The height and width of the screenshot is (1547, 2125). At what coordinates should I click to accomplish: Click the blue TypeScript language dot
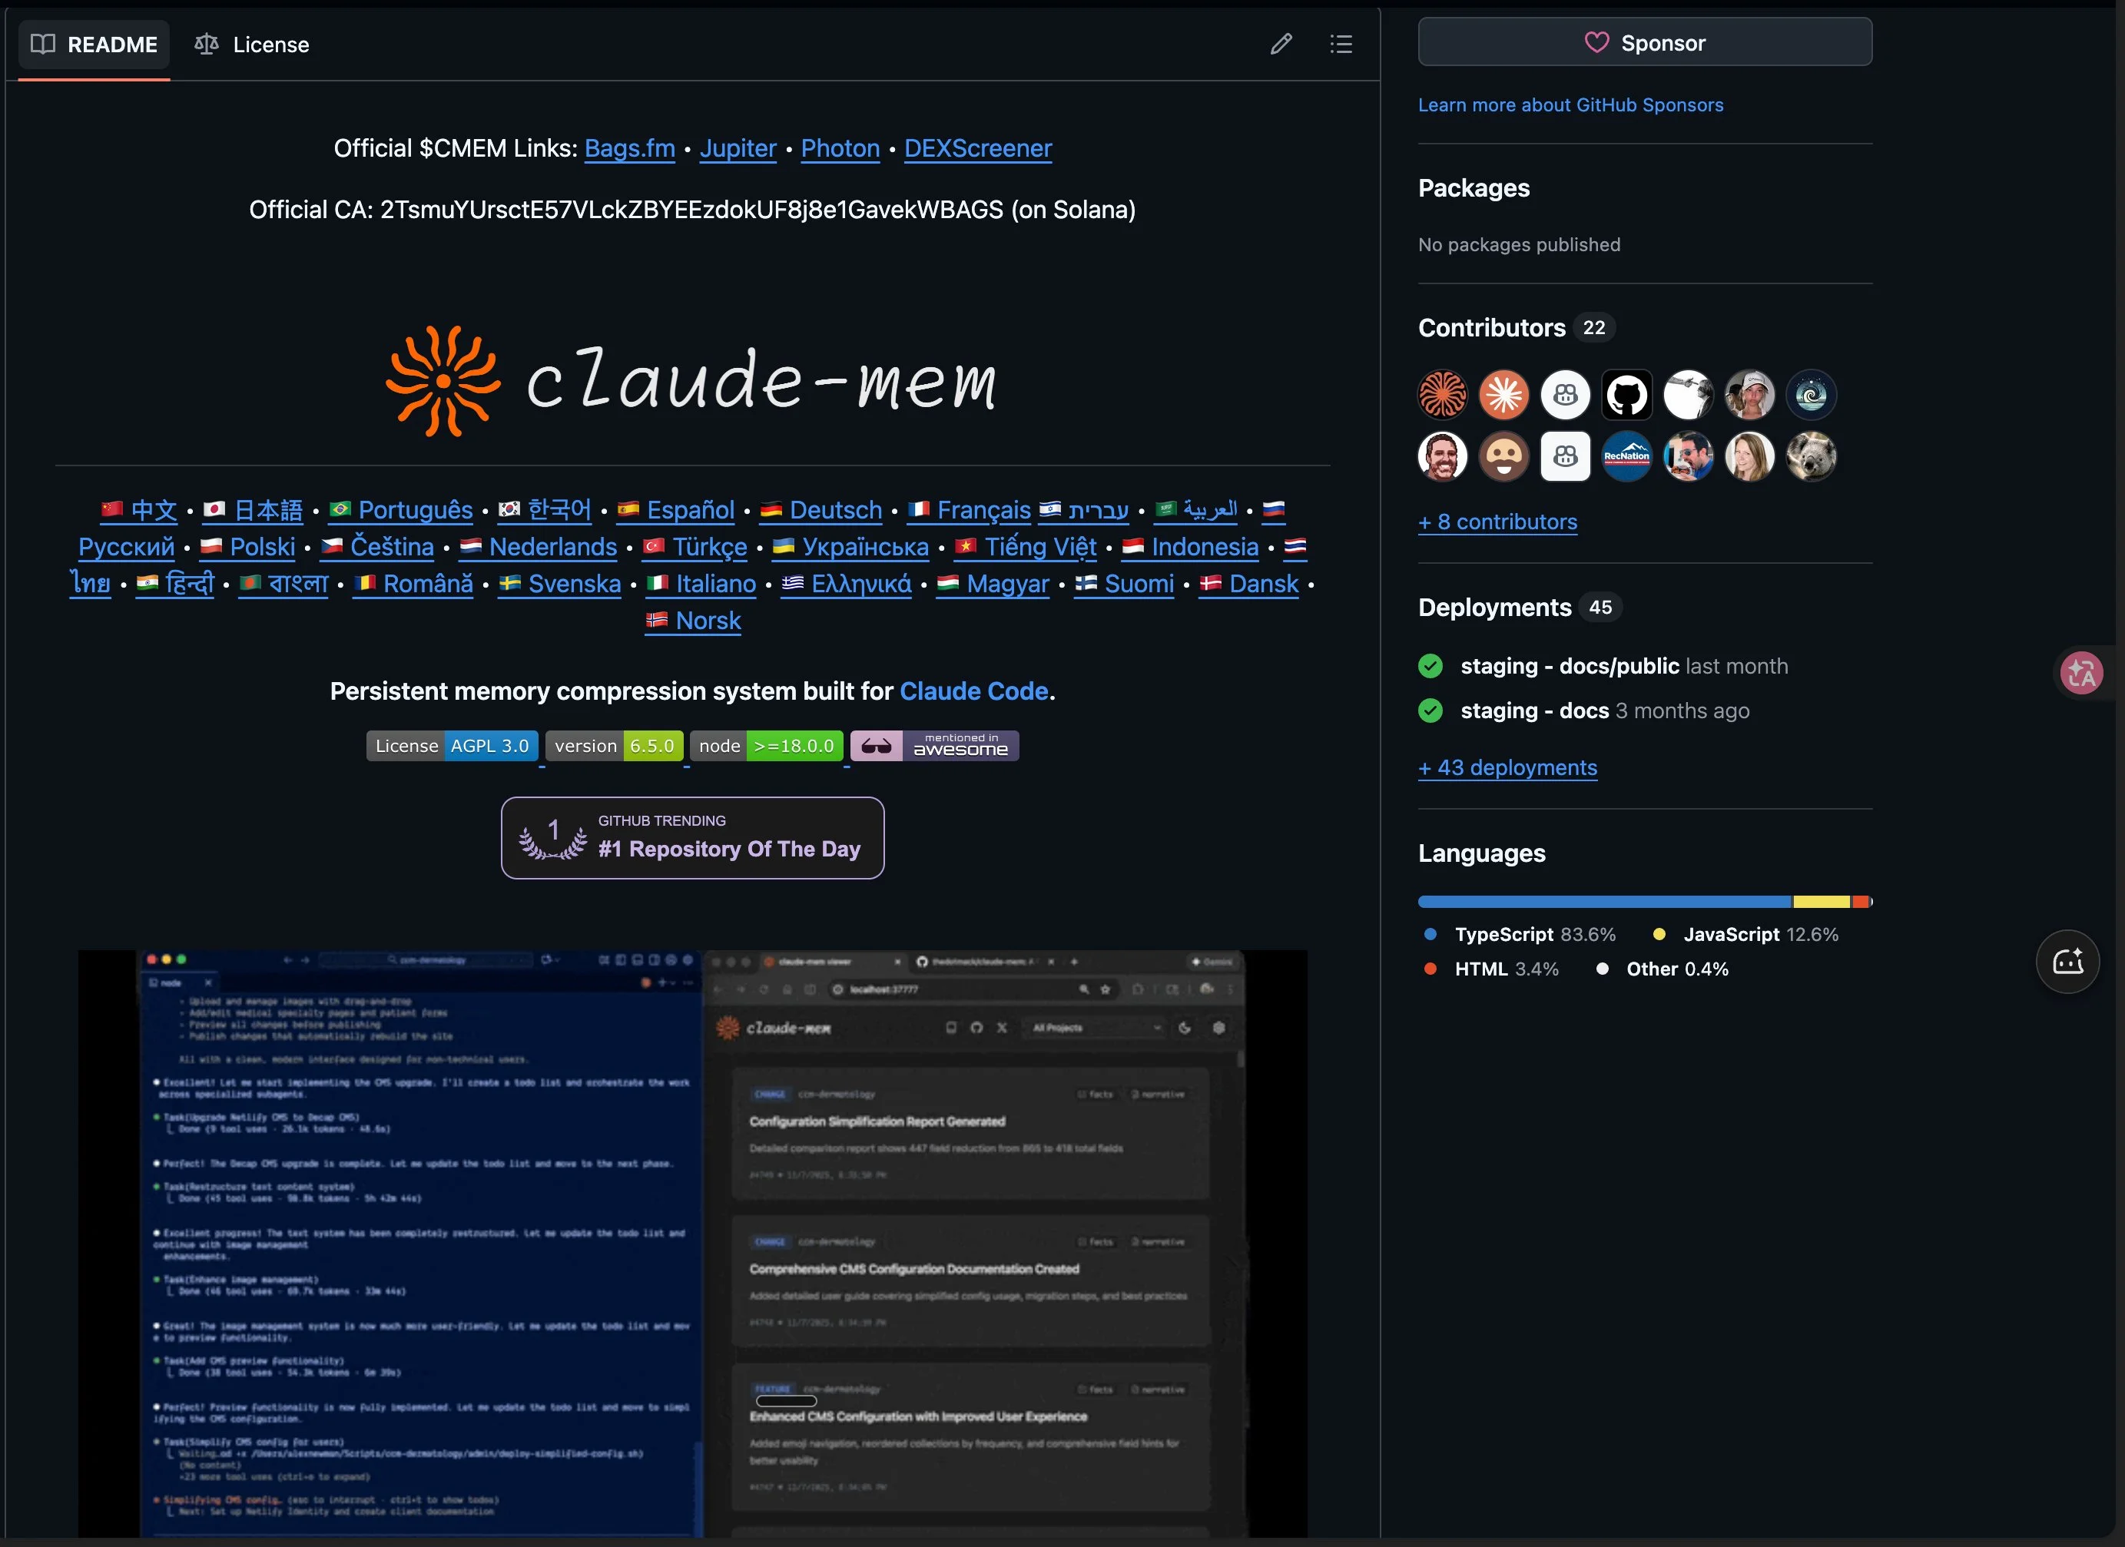pyautogui.click(x=1430, y=934)
